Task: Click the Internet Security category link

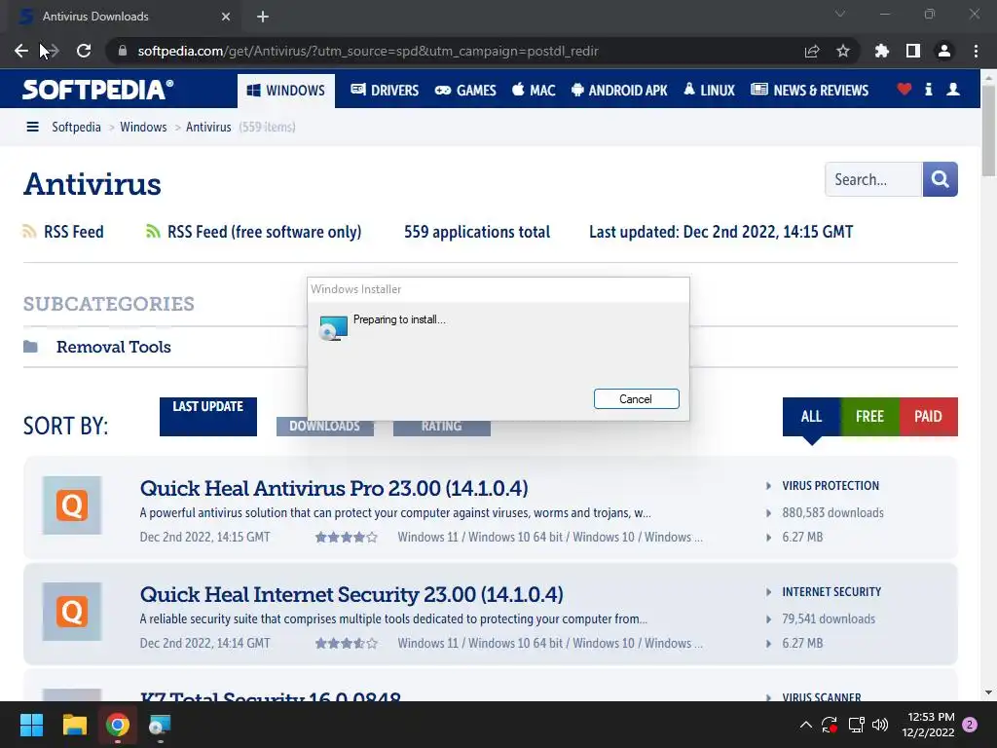Action: click(x=831, y=592)
